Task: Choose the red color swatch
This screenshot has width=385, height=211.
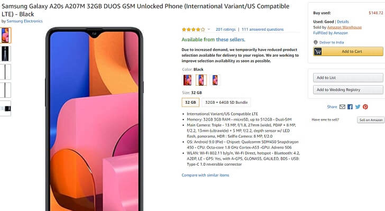Action: coord(188,80)
